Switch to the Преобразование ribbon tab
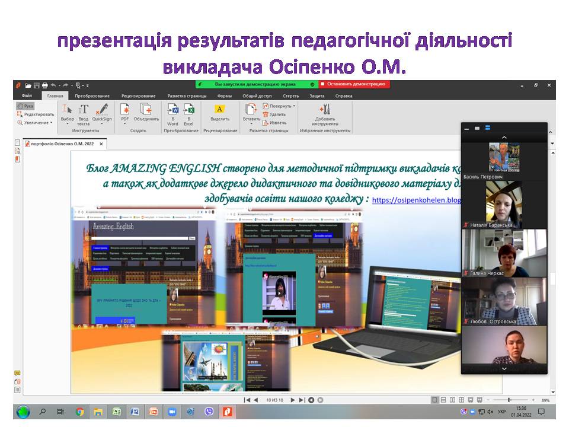569x427 pixels. click(92, 96)
